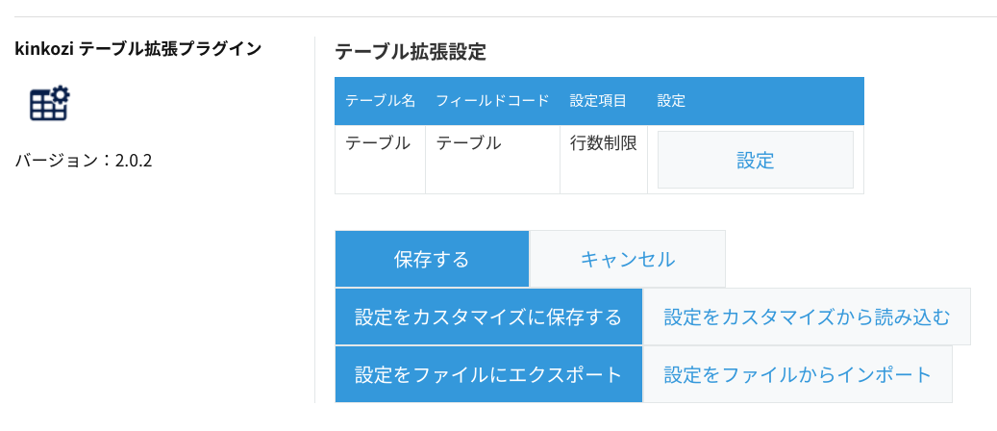Click the kinkozi テーブル拡張プラグイン title

click(x=138, y=49)
